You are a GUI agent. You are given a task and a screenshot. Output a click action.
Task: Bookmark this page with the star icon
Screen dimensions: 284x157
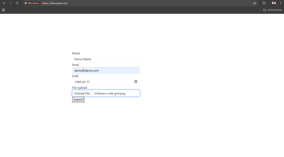(x=254, y=3)
